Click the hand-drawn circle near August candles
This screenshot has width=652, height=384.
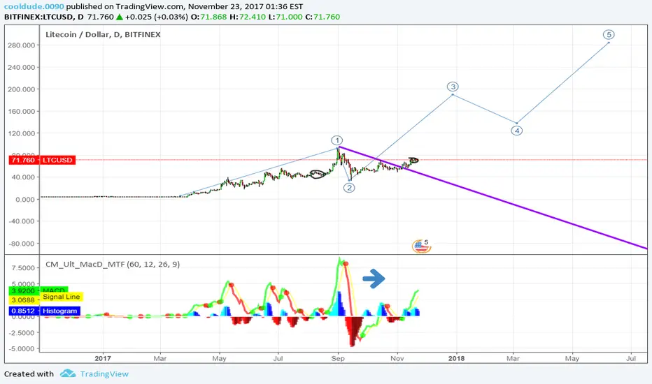pyautogui.click(x=318, y=175)
